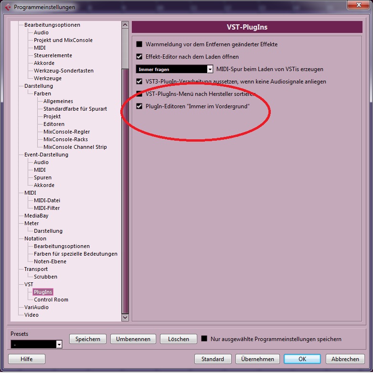Screen dimensions: 373x373
Task: Select top-level MIDI category
Action: (30, 192)
